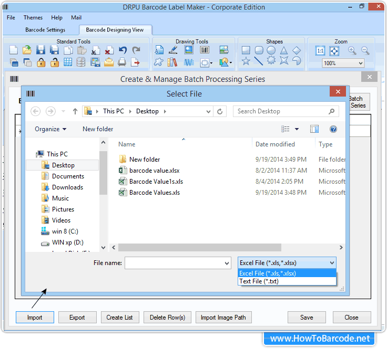
Task: Click the Copy pages icon
Action: (x=68, y=50)
